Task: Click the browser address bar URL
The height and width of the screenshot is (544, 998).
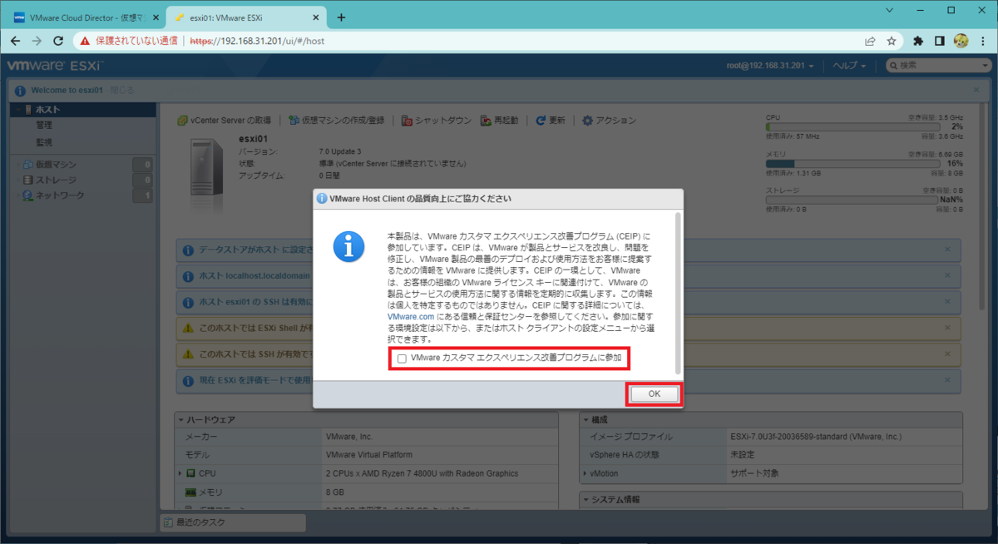Action: (x=258, y=41)
